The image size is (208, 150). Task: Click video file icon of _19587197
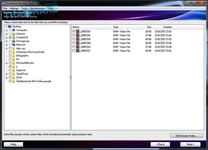(x=78, y=31)
